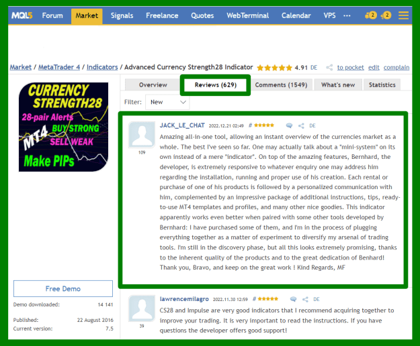Open the Calendar section

click(296, 15)
